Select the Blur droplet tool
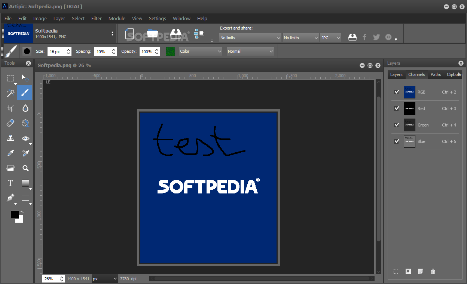 pyautogui.click(x=25, y=108)
